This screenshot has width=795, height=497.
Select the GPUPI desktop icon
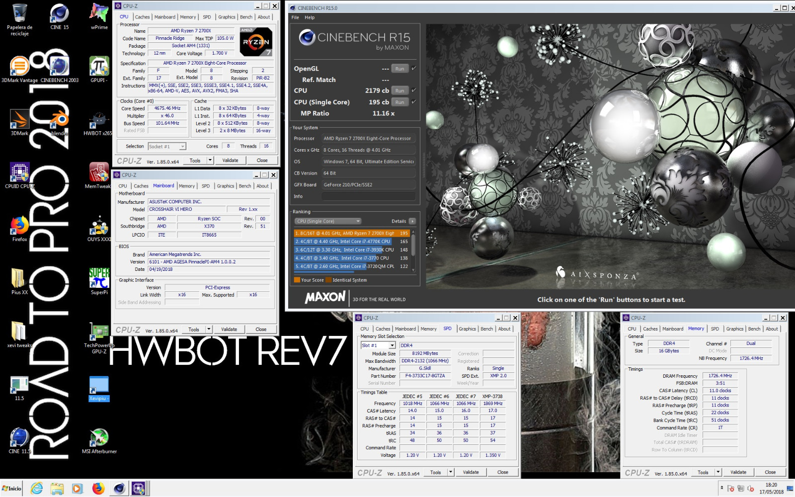click(x=99, y=69)
